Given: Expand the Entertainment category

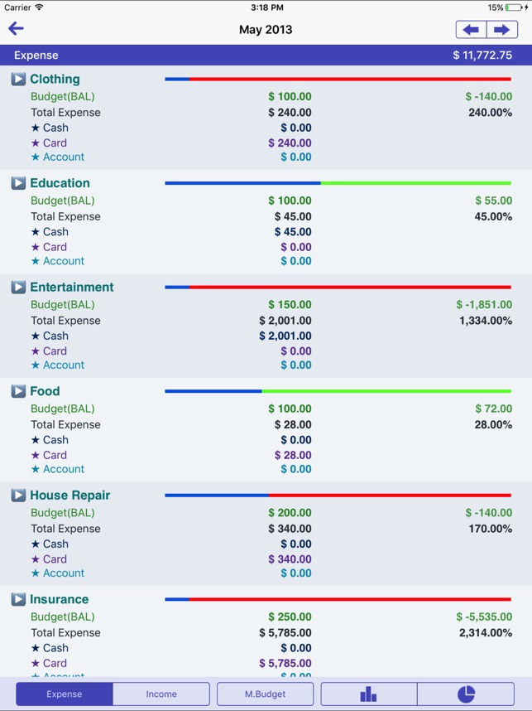Looking at the screenshot, I should point(18,288).
